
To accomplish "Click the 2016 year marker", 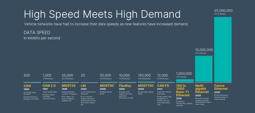I will 179,98.
